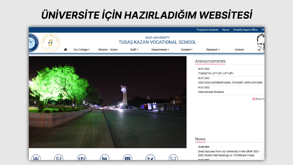Click the 28.07.2022 announcement date
The height and width of the screenshot is (165, 293).
(x=204, y=69)
